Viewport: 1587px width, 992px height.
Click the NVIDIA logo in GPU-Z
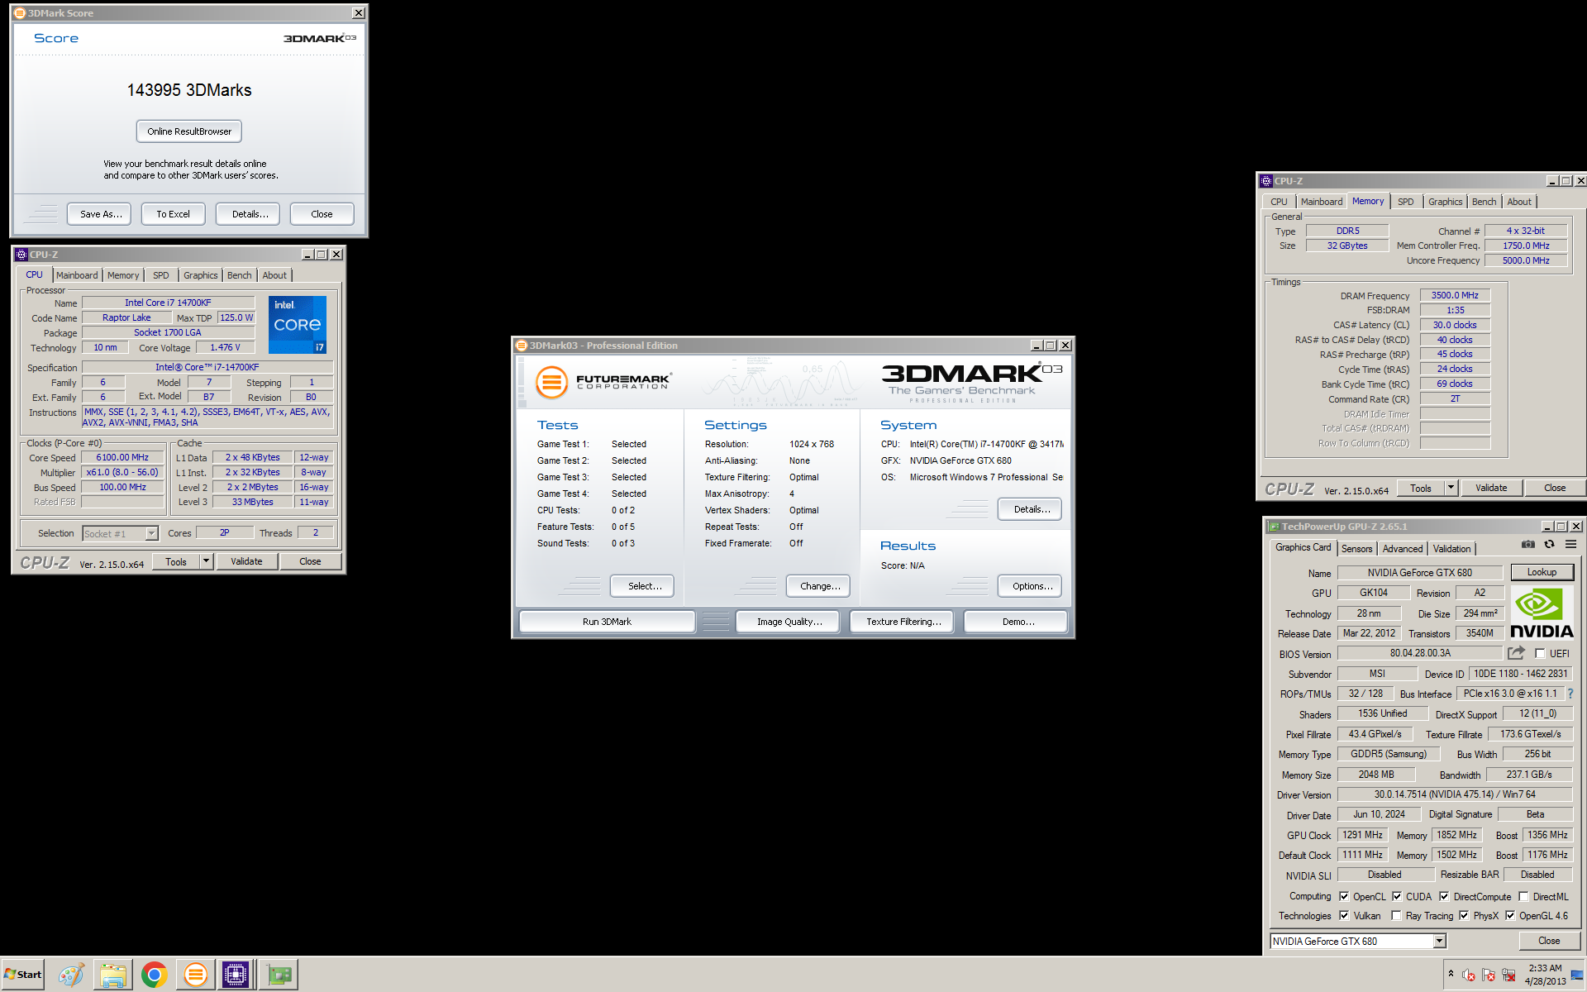[1542, 613]
